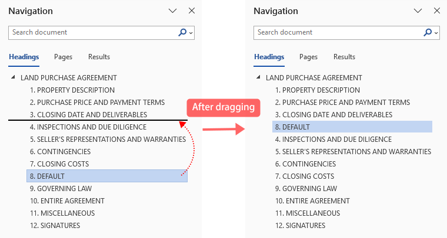Go to 7. CLOSING COSTS in left pane
Viewport: 447px width, 238px height.
[59, 164]
